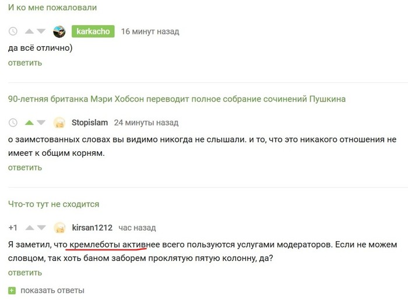Click the clock icon beside karkacho's comment
Image resolution: width=408 pixels, height=303 pixels.
click(x=14, y=32)
